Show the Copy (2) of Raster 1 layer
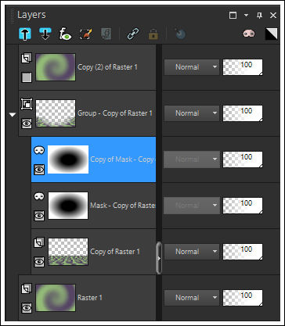Image resolution: width=285 pixels, height=326 pixels. coord(27,77)
